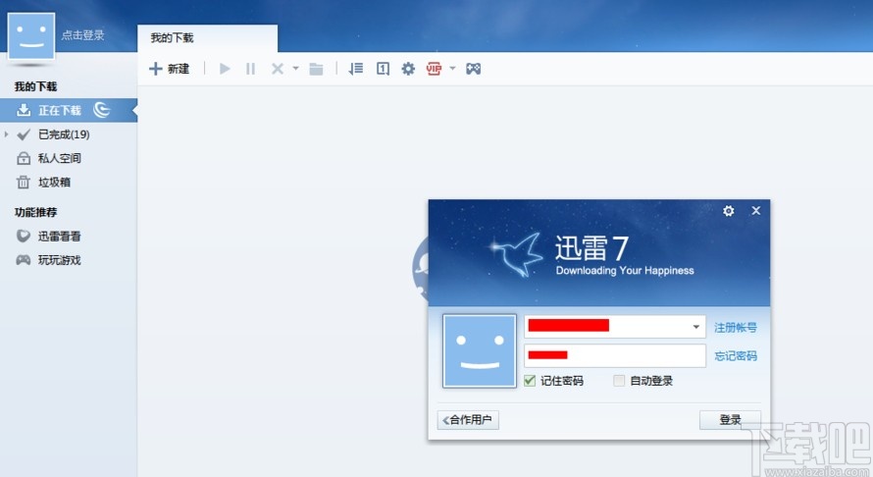Open 垃圾箱 trash in the sidebar

tap(69, 183)
